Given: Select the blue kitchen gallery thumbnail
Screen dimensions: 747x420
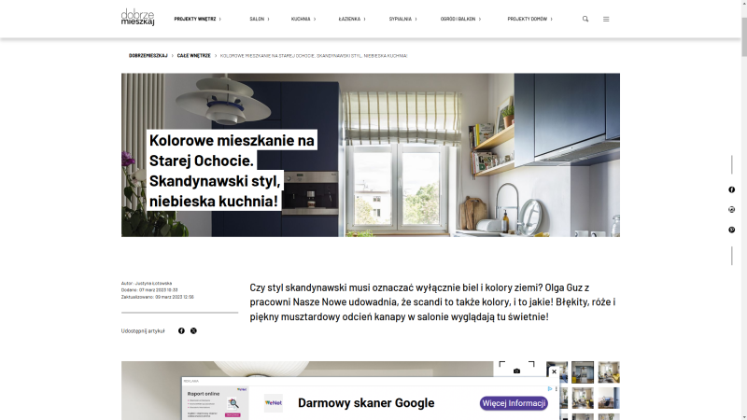Looking at the screenshot, I should [x=582, y=371].
